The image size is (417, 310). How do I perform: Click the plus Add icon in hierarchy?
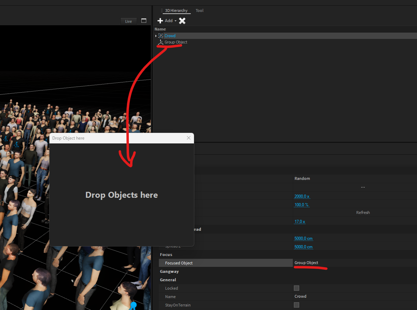coord(160,21)
